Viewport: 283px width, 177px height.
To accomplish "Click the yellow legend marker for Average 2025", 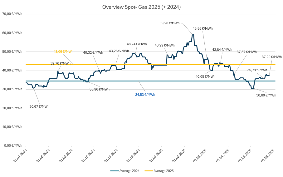I will 149,171.
